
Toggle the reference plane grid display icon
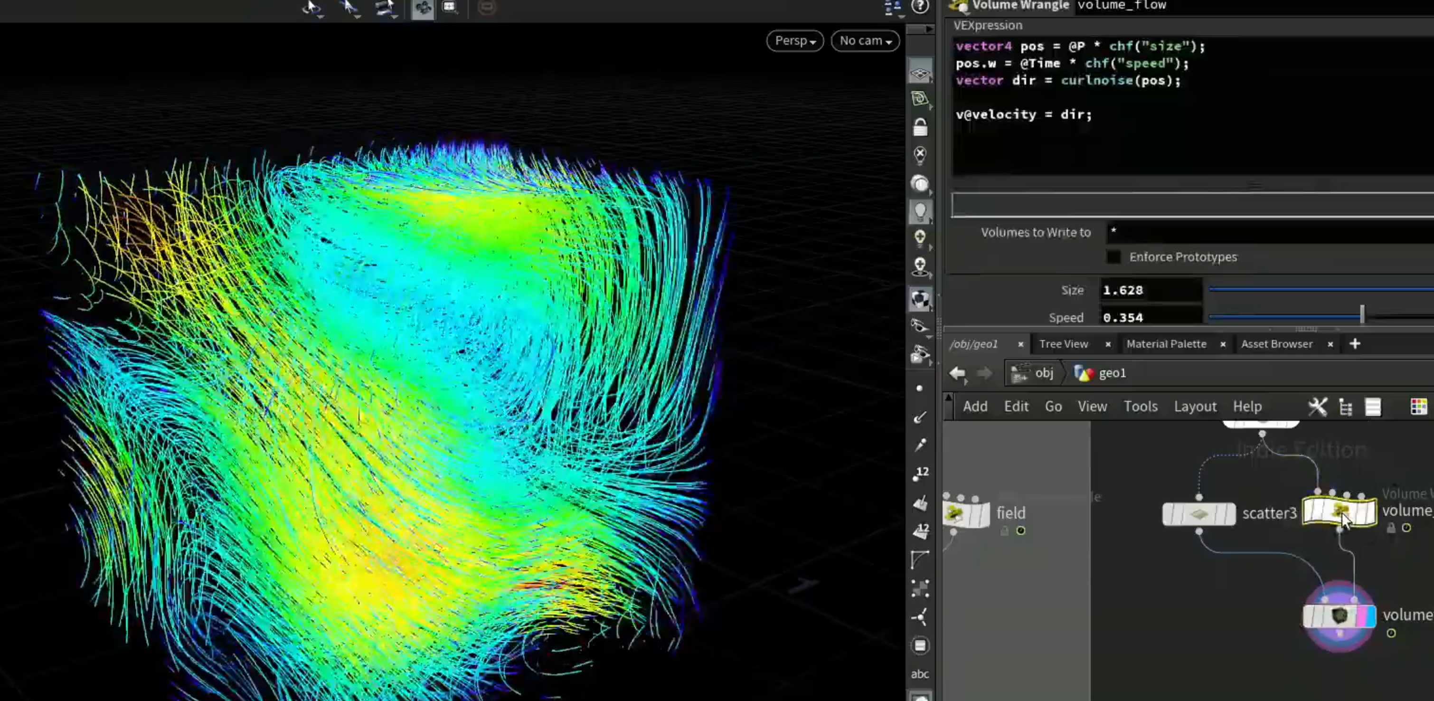[x=920, y=73]
